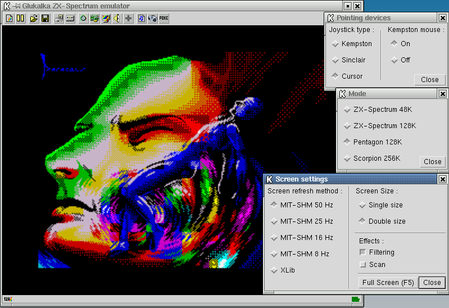Click Full Screen (F5) button
This screenshot has height=308, width=449.
coord(388,283)
